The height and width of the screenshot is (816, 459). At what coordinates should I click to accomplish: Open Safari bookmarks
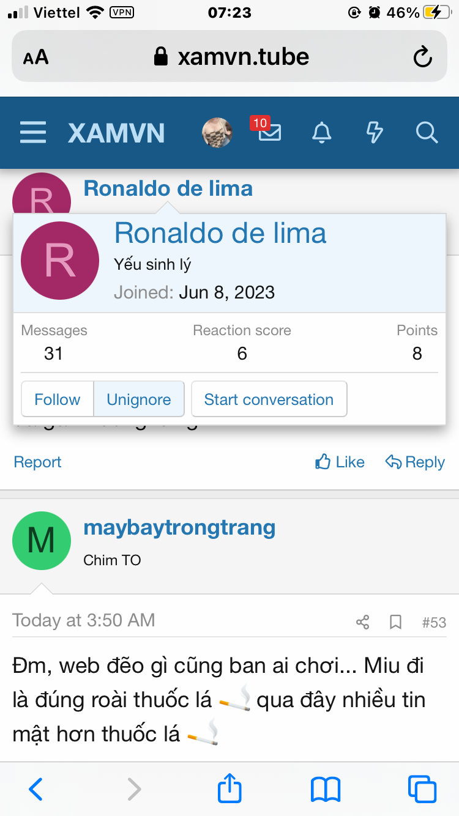tap(326, 789)
